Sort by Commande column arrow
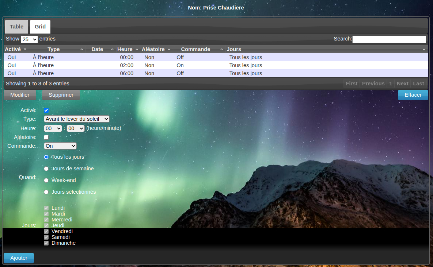The height and width of the screenshot is (267, 433). (x=221, y=49)
